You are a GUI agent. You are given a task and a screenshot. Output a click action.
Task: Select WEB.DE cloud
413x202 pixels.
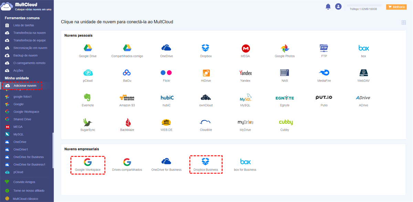(x=166, y=125)
